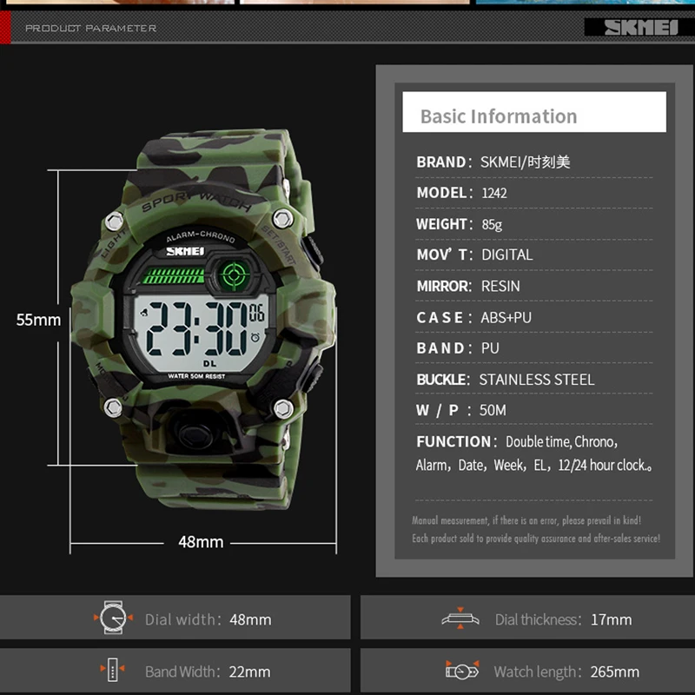The height and width of the screenshot is (695, 695).
Task: Click the Manual measurement disclaimer line
Action: 526,520
